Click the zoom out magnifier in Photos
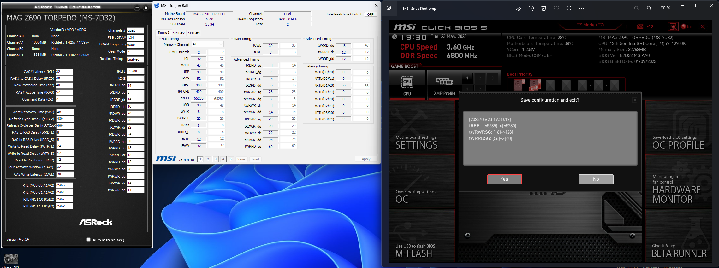 click(x=636, y=8)
